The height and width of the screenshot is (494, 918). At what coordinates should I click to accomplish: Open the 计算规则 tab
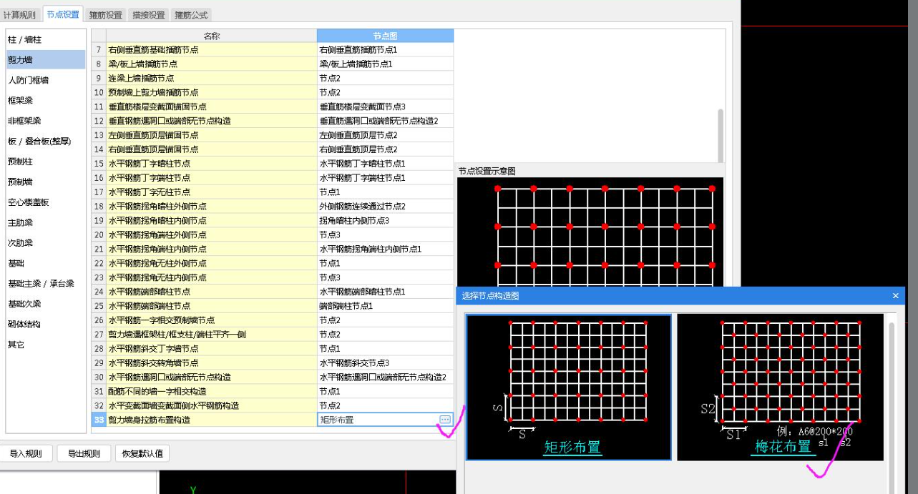19,15
